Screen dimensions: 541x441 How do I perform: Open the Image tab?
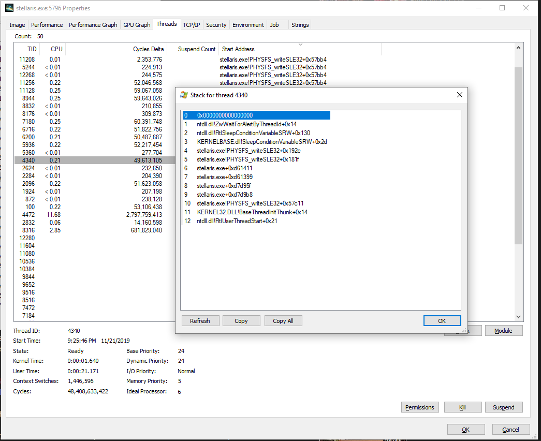[x=17, y=25]
